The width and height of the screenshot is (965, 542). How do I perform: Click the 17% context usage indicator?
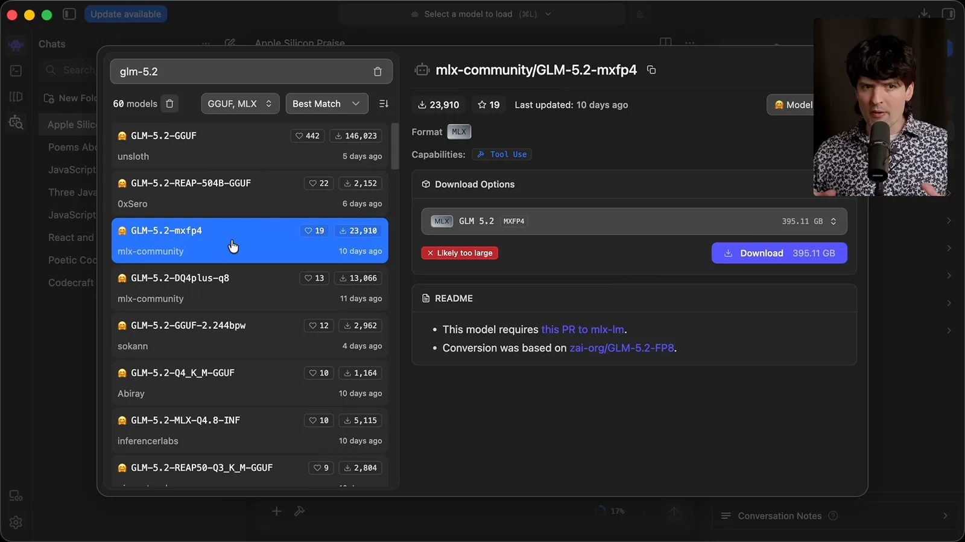[x=610, y=511]
